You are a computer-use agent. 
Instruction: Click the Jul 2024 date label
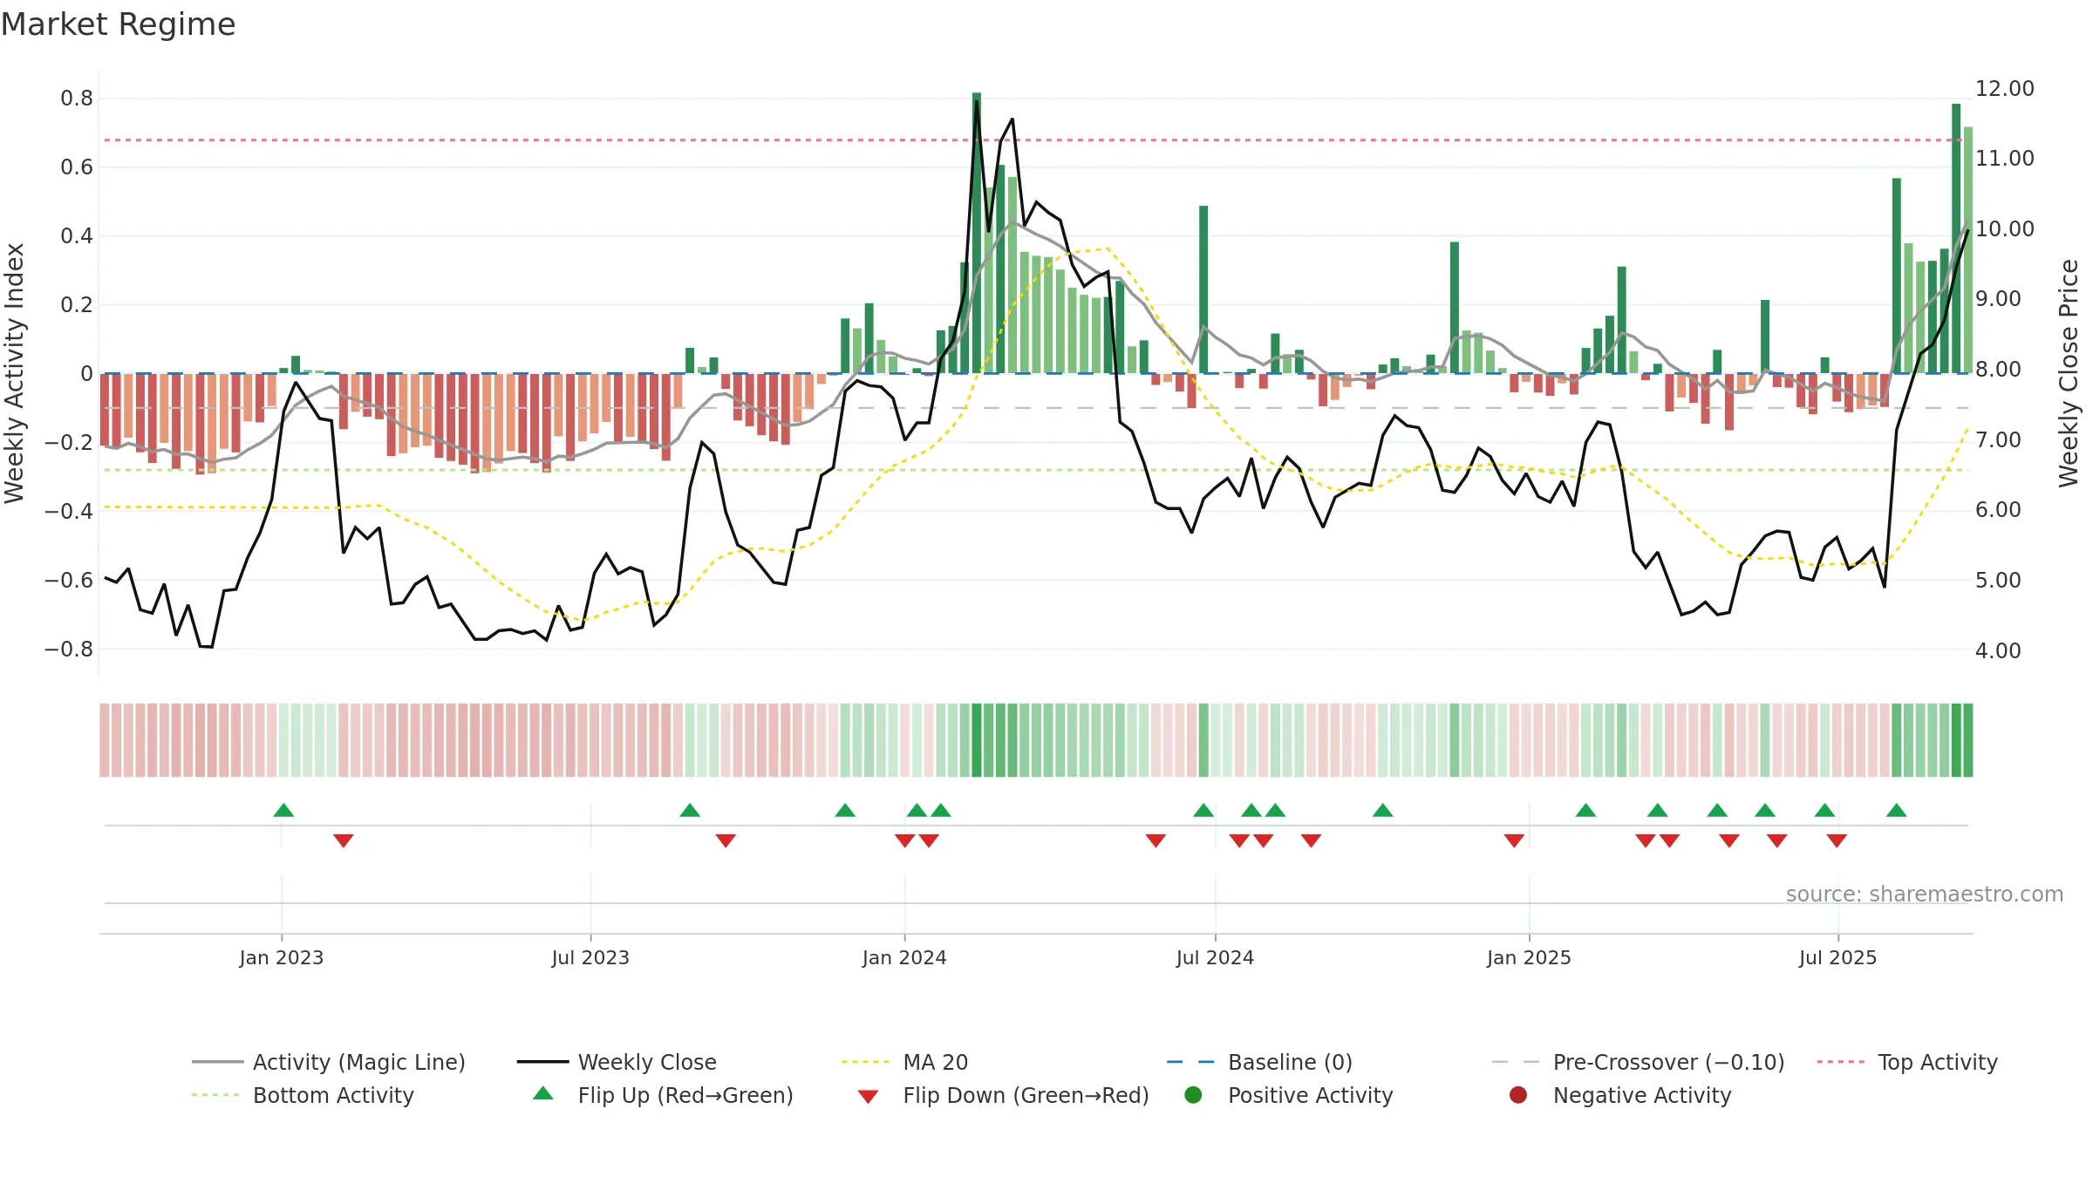click(1215, 957)
